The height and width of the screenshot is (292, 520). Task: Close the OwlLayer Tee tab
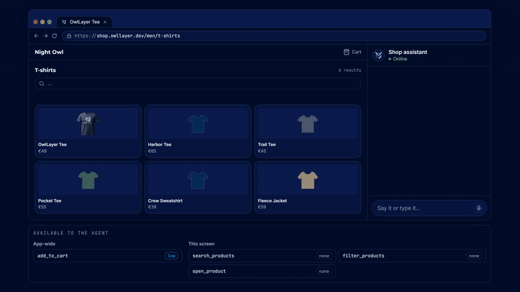click(x=105, y=22)
